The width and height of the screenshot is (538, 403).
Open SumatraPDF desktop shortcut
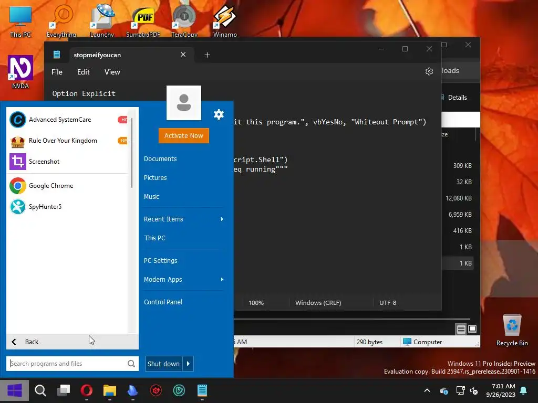pos(143,22)
